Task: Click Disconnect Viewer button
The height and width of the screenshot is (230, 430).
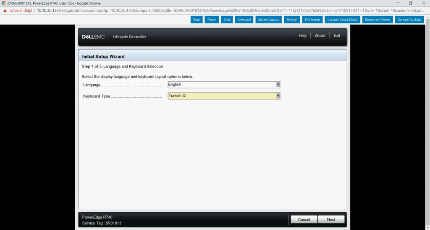Action: click(378, 20)
